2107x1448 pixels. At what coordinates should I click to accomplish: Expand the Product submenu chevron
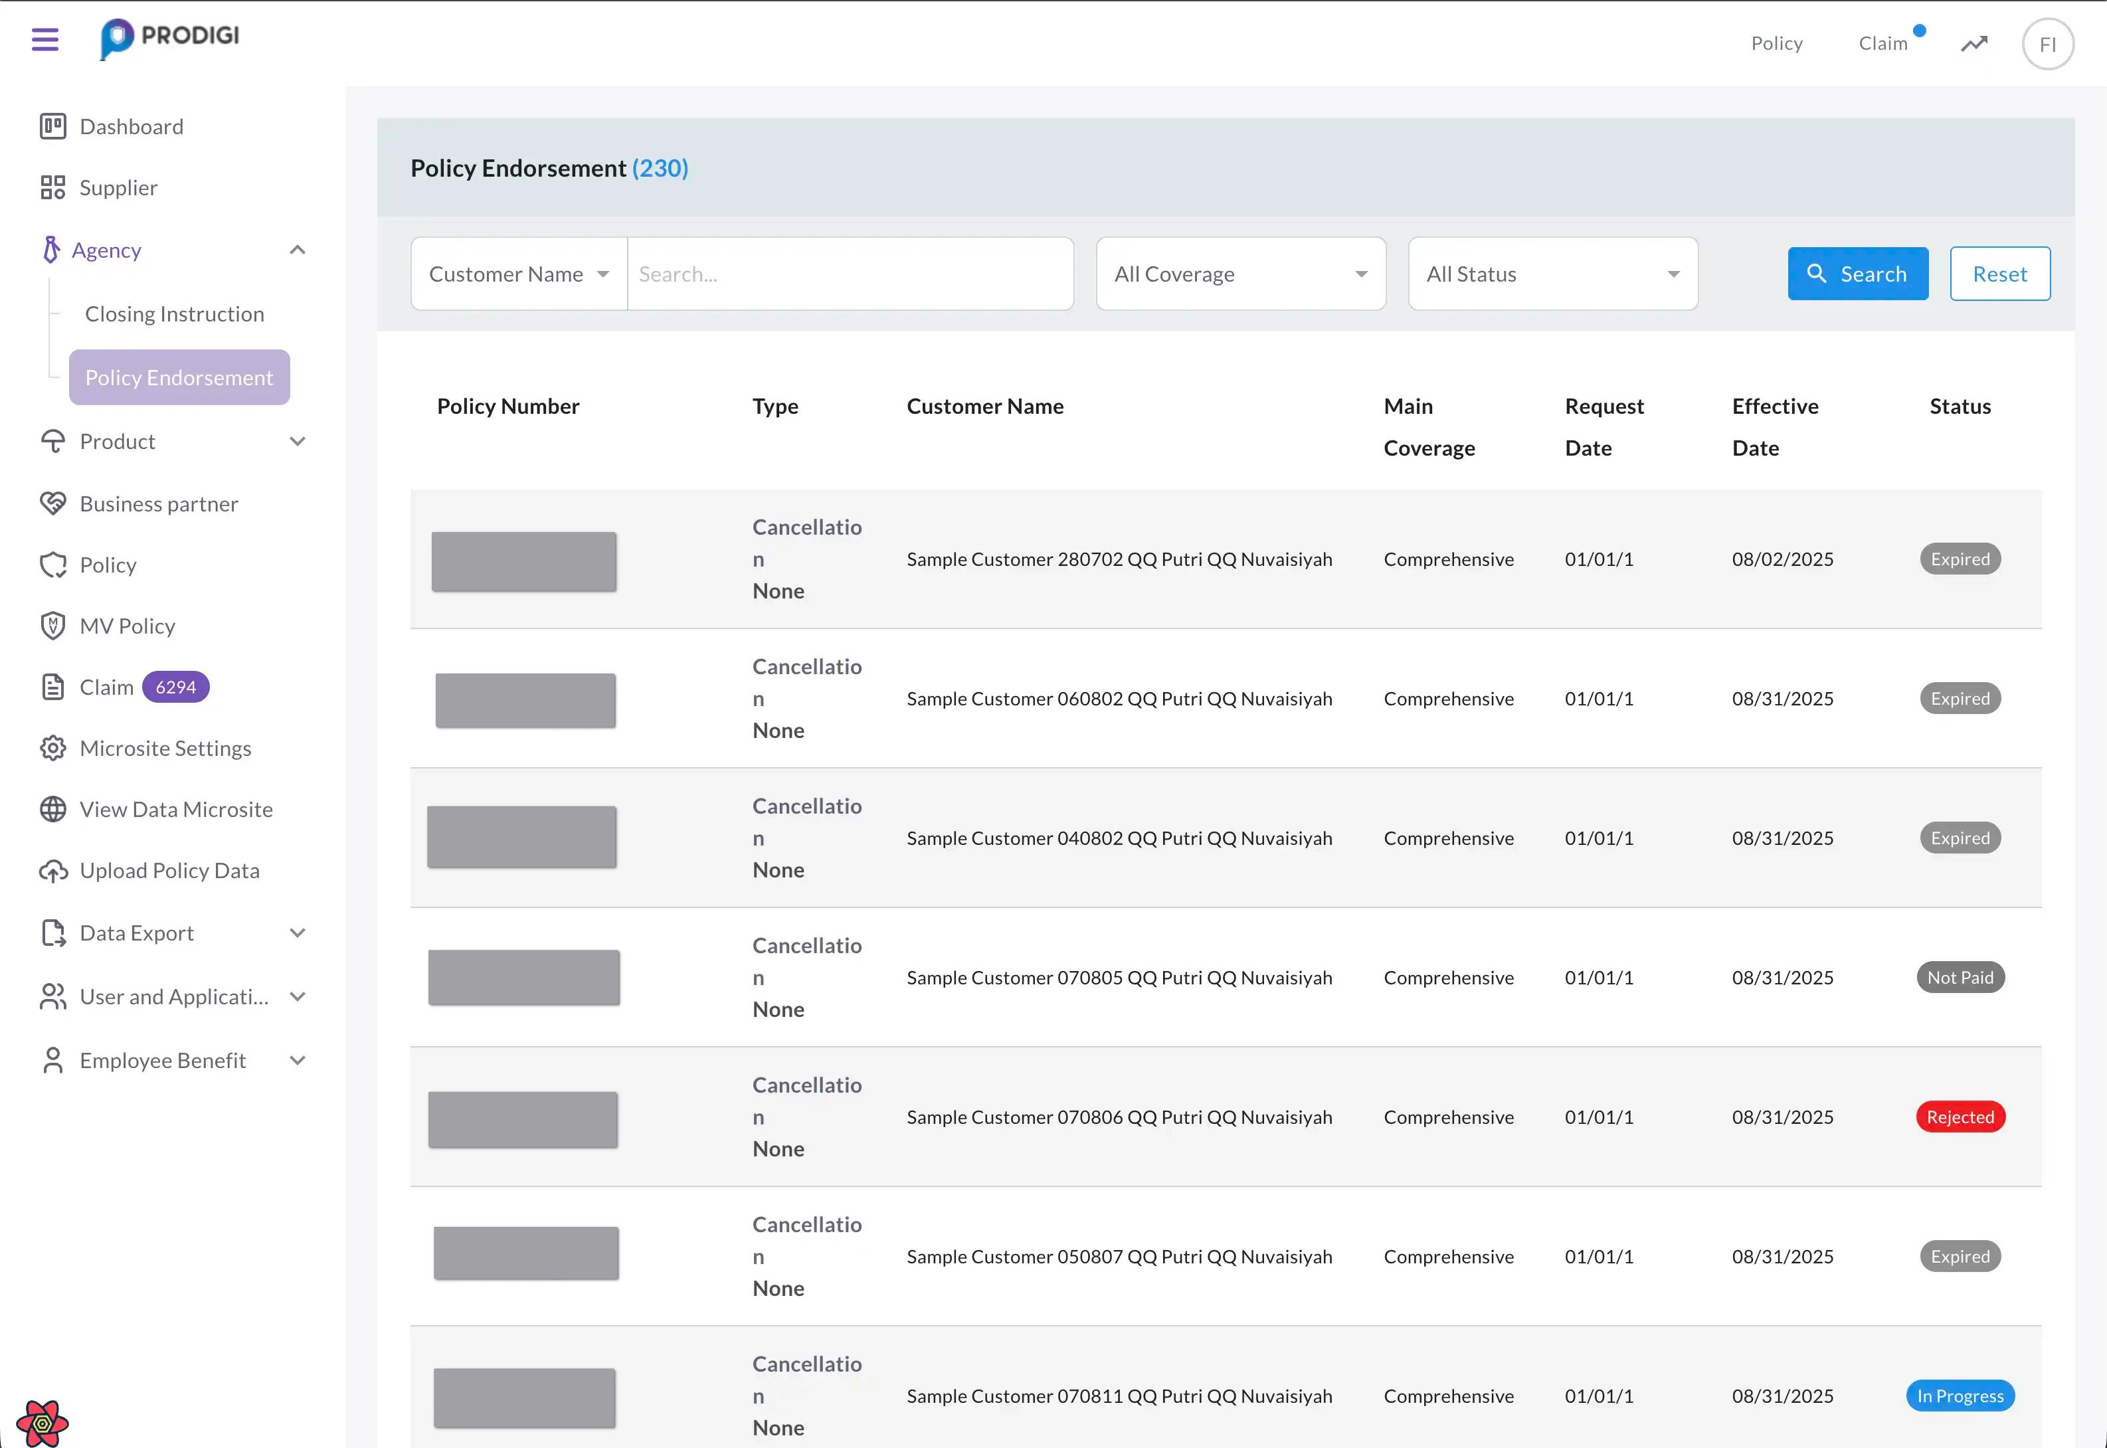point(297,442)
